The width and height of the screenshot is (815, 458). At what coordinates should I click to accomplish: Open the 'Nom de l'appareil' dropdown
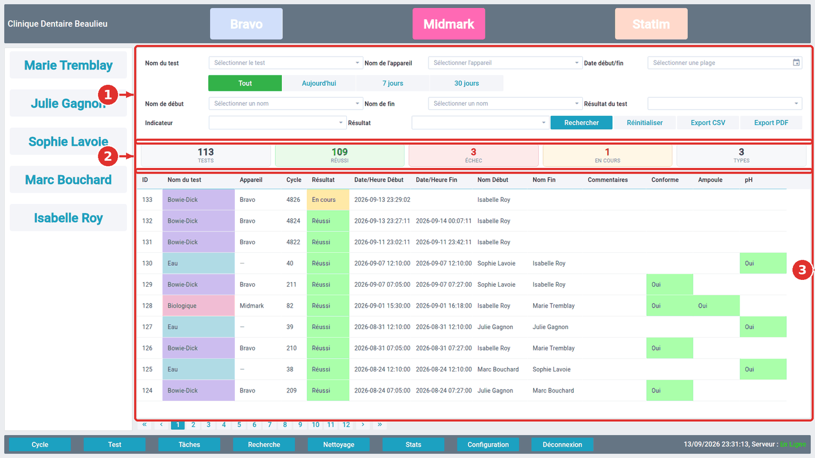coord(505,63)
